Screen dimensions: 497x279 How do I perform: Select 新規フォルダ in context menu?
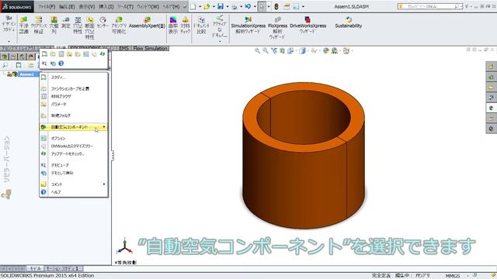(x=74, y=115)
